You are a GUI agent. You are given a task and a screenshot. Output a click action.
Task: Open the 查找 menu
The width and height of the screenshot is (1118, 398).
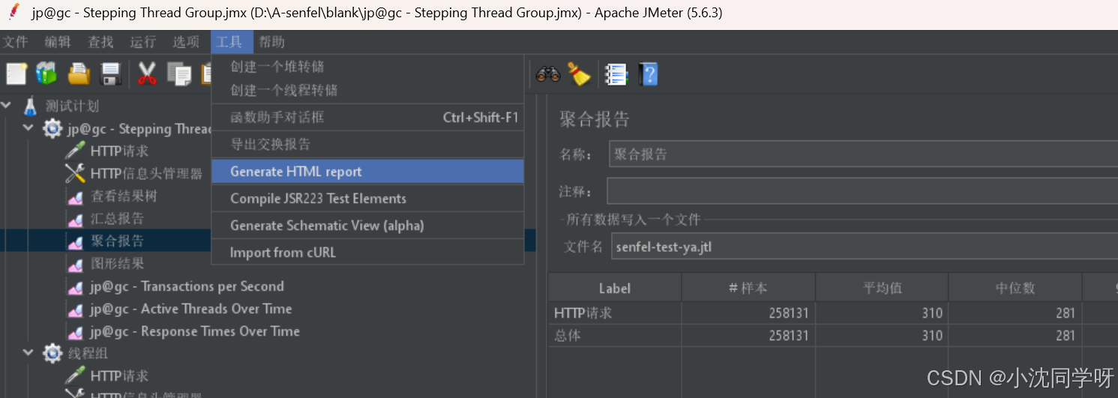coord(100,42)
